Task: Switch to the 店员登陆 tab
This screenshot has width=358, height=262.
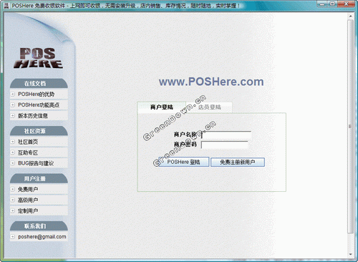Action: coord(209,107)
